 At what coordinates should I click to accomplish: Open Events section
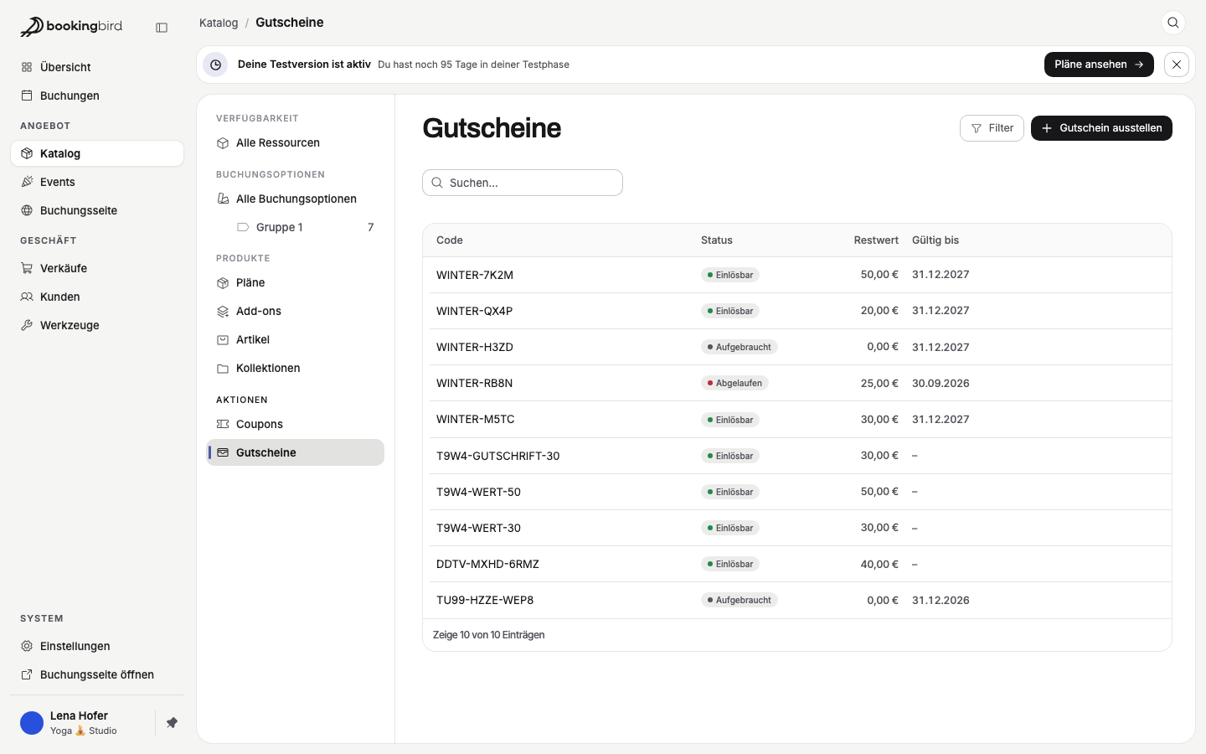tap(97, 182)
